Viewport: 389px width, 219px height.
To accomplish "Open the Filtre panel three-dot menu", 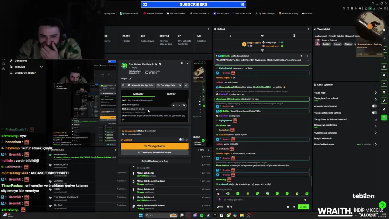I will [x=208, y=150].
